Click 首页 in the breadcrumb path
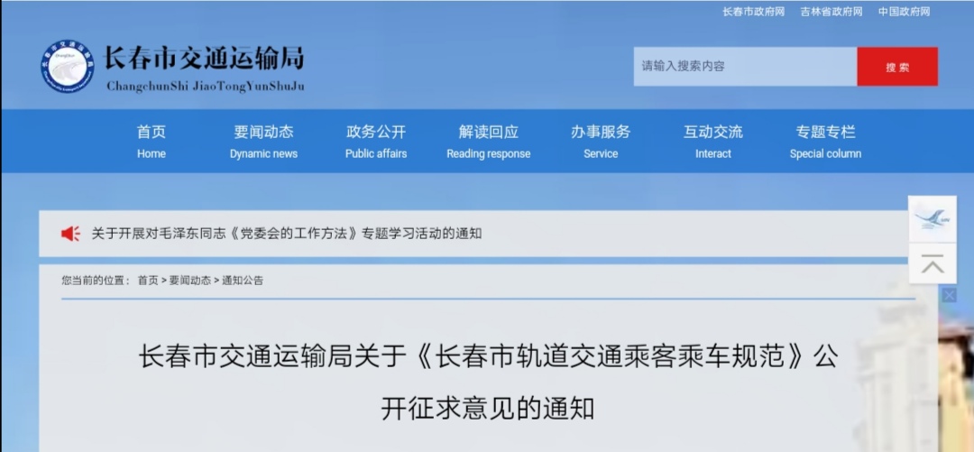Viewport: 974px width, 452px height. click(x=148, y=281)
